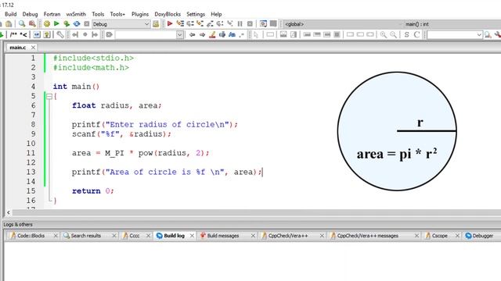Click the blue Rebuild arrows icon
This screenshot has width=501, height=281.
tap(77, 24)
